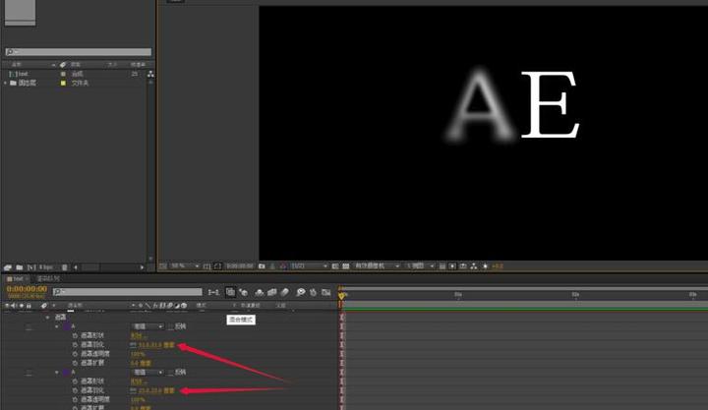Collapse the lower mask A properties
This screenshot has height=410, width=708.
pyautogui.click(x=56, y=373)
